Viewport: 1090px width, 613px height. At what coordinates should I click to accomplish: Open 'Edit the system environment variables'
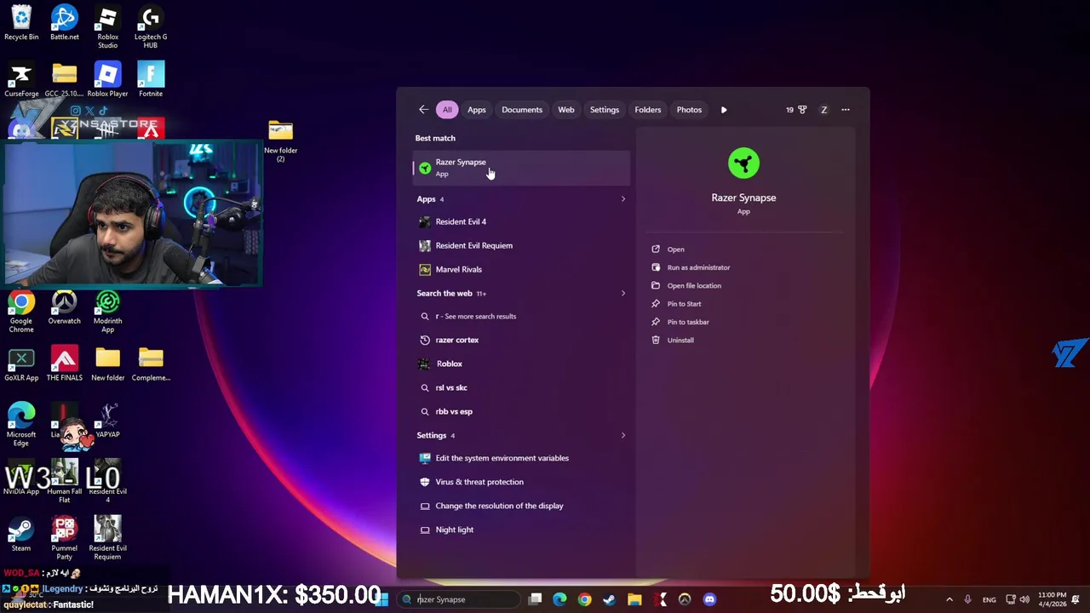coord(521,458)
